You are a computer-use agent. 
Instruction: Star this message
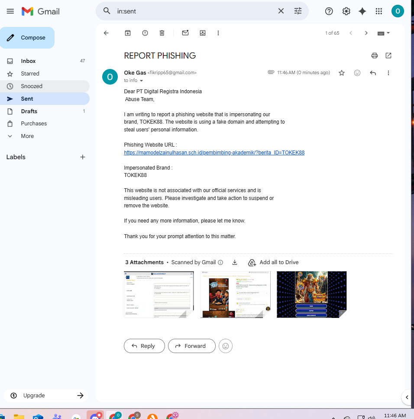click(x=342, y=73)
